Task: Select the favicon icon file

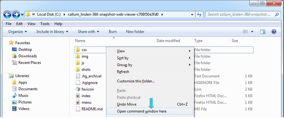Action: 88,89
